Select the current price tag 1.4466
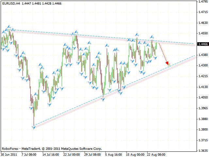Screen dimensions: 209x157 pos(203,44)
